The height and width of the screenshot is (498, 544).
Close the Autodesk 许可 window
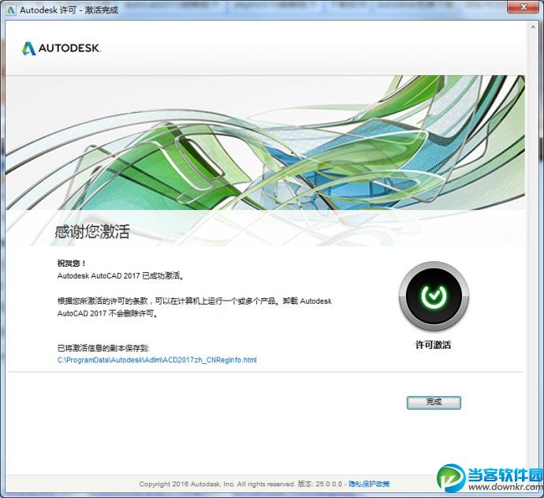click(524, 6)
